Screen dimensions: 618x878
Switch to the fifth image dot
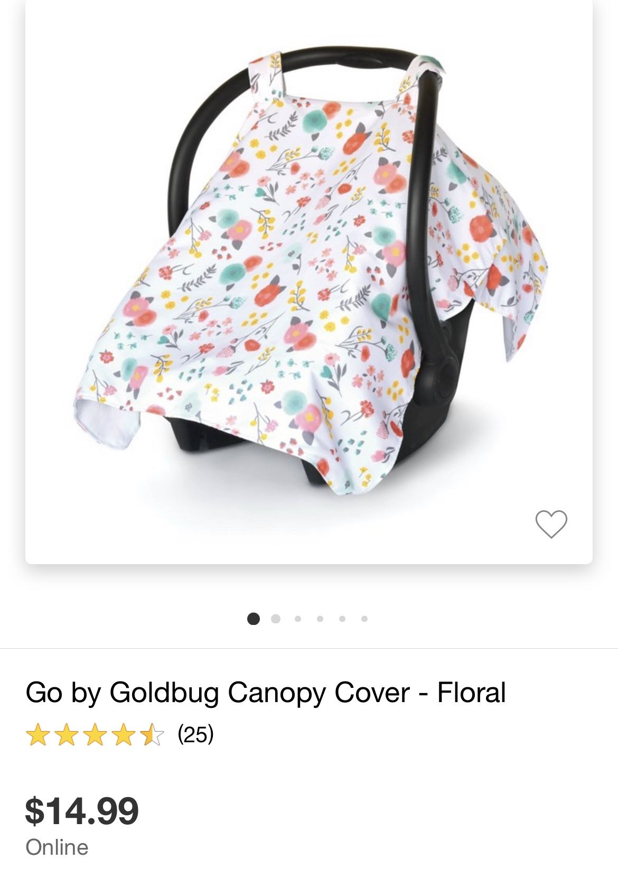[x=342, y=619]
